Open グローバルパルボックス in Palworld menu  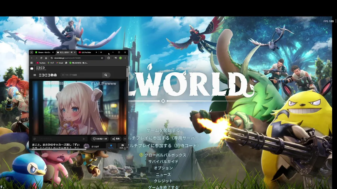[165, 155]
